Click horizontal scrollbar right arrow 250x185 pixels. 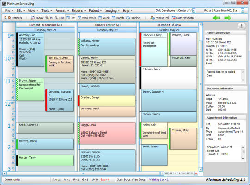click(x=162, y=173)
